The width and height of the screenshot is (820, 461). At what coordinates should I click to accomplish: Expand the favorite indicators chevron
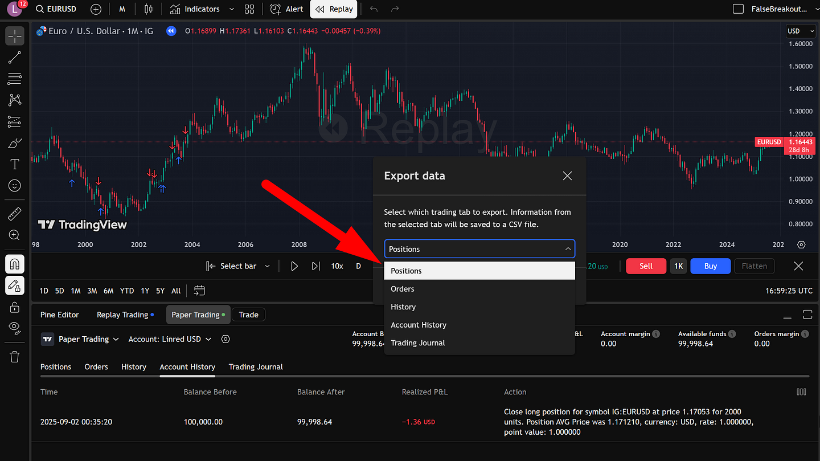point(231,9)
